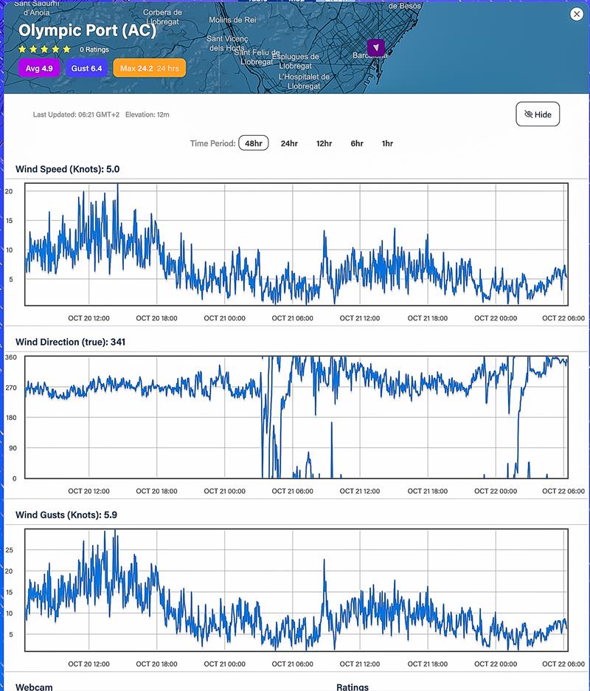Click L'Hospitalet de Llobregat map label
Image resolution: width=590 pixels, height=691 pixels.
304,81
